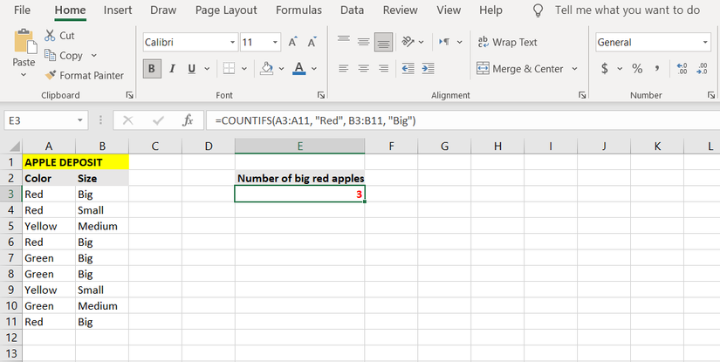This screenshot has width=720, height=362.
Task: Open Alignment settings dialog launcher
Action: tap(582, 95)
